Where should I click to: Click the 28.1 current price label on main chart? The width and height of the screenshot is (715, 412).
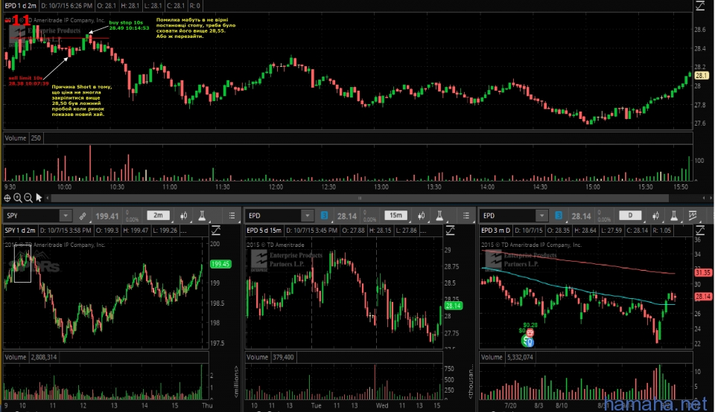pyautogui.click(x=702, y=76)
